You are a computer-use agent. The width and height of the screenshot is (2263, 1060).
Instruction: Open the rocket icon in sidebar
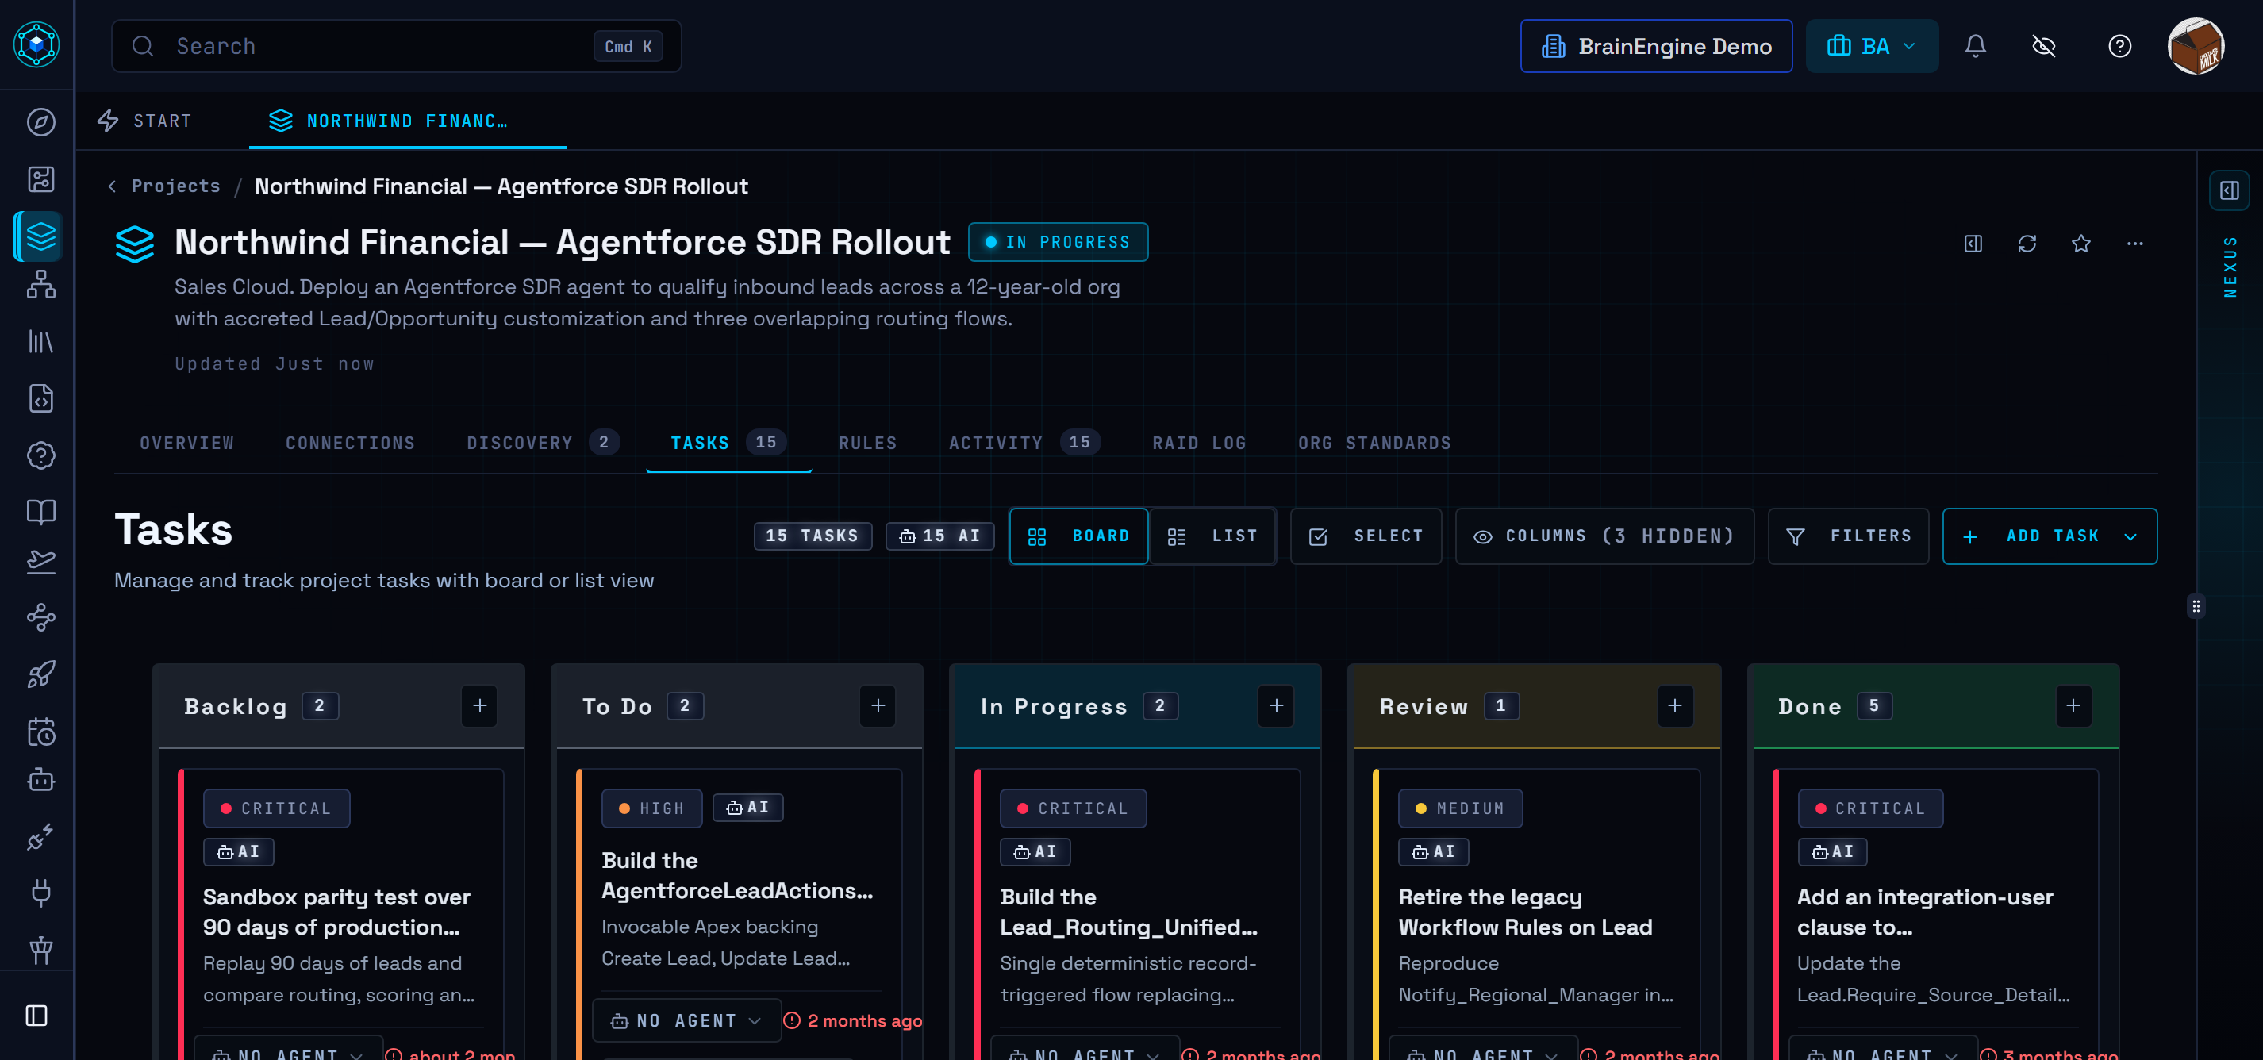pos(40,674)
